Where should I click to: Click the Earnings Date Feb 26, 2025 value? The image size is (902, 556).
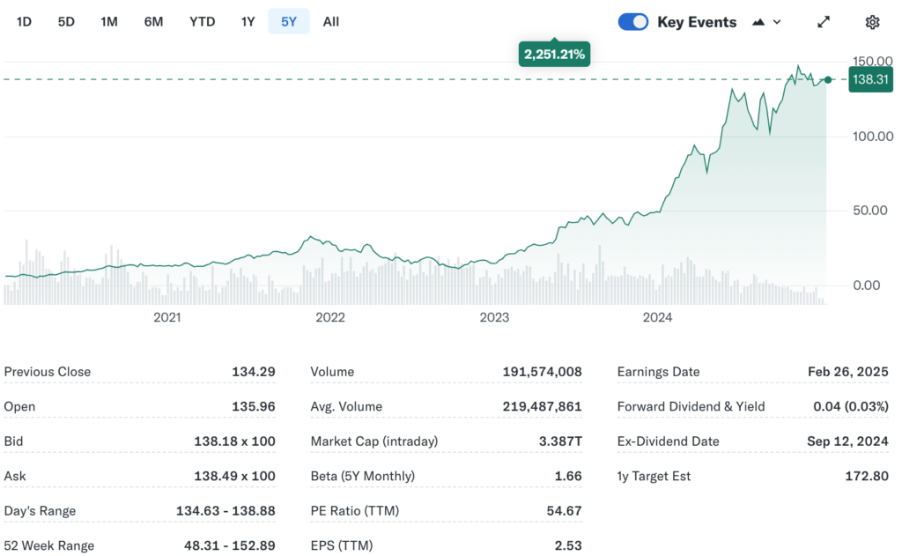847,371
